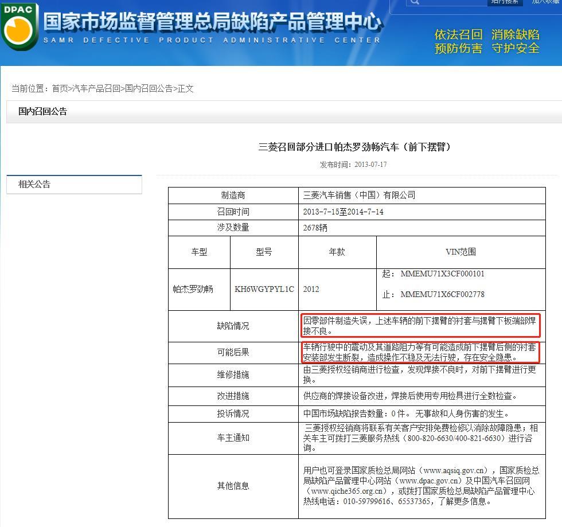The height and width of the screenshot is (527, 562).
Task: Click the repair text starting 由三菱授权经销商进行检查
Action: click(420, 374)
